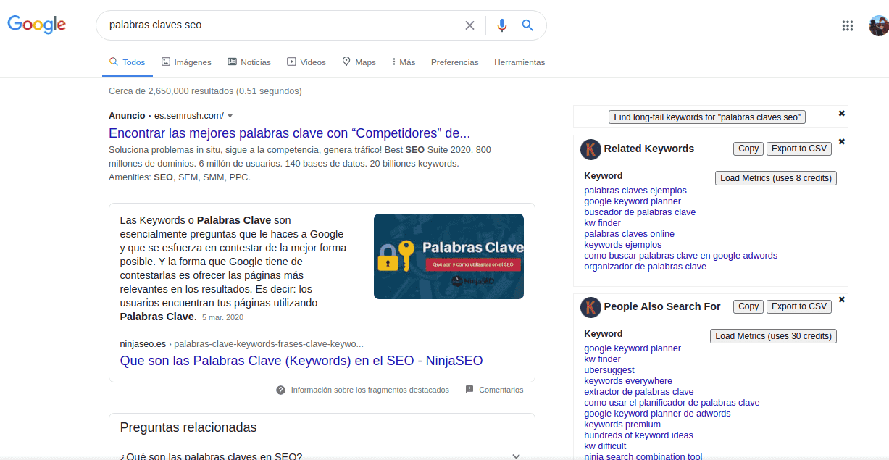
Task: Export People Also Search For to CSV
Action: (x=799, y=306)
